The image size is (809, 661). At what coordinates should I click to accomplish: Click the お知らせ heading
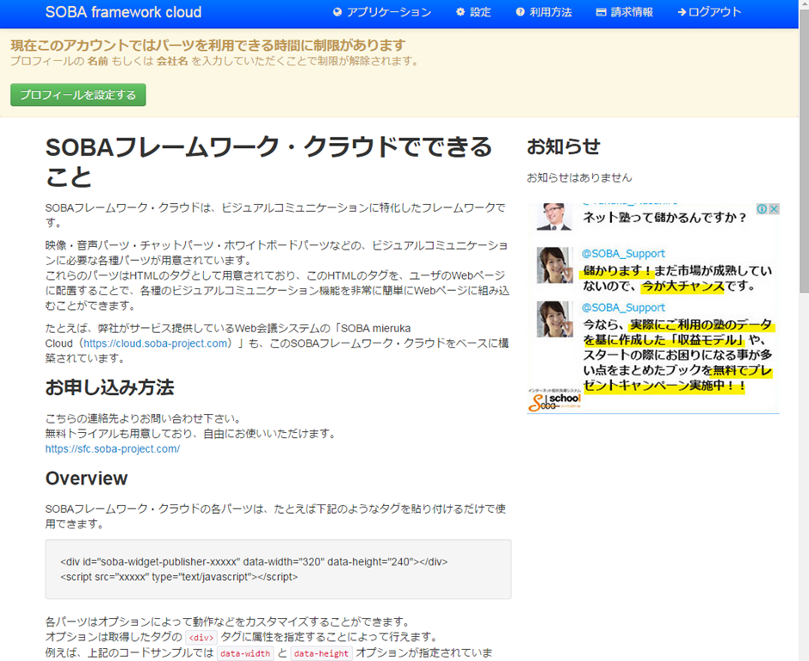click(564, 146)
